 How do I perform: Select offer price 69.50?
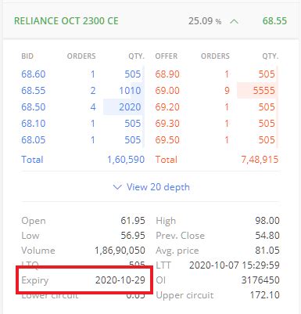167,140
